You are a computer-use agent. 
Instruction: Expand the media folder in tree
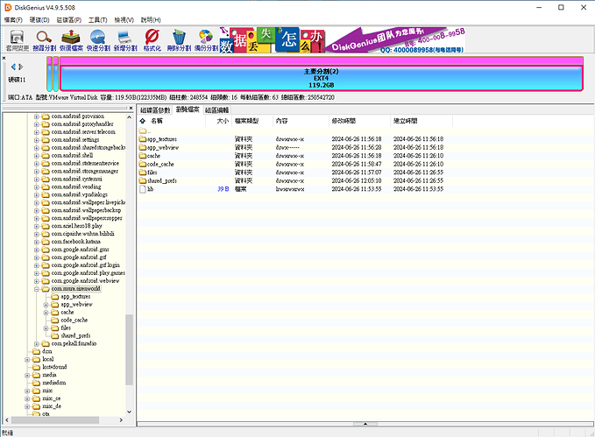pos(29,374)
